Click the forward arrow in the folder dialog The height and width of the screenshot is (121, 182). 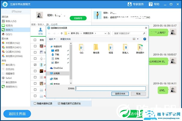pyautogui.click(x=54, y=34)
